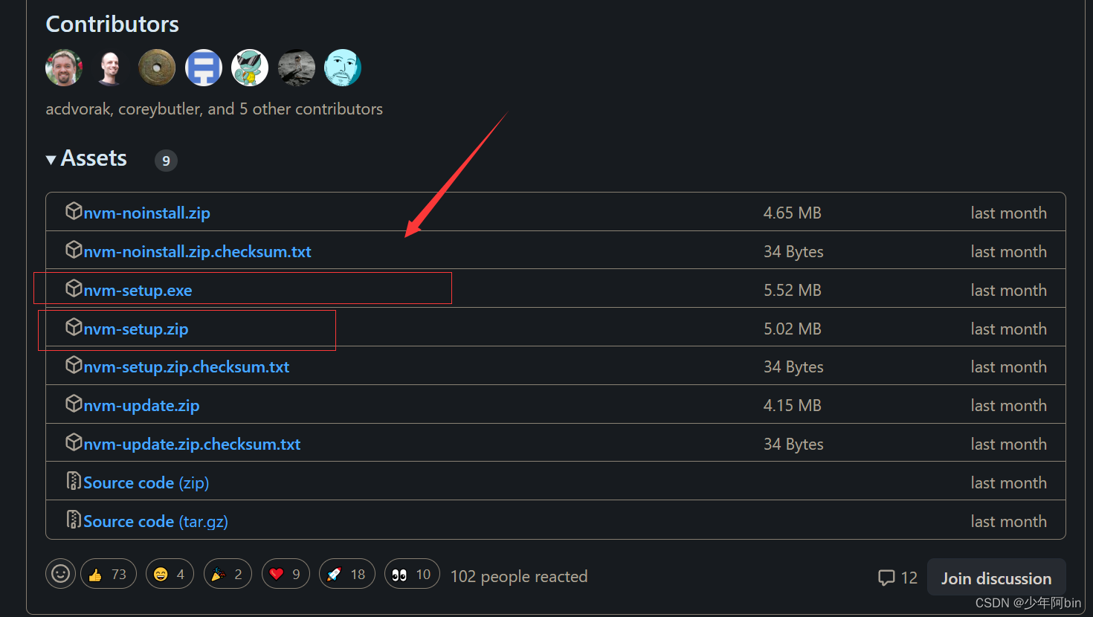Download the nvm-setup.exe installer
1093x617 pixels.
138,290
